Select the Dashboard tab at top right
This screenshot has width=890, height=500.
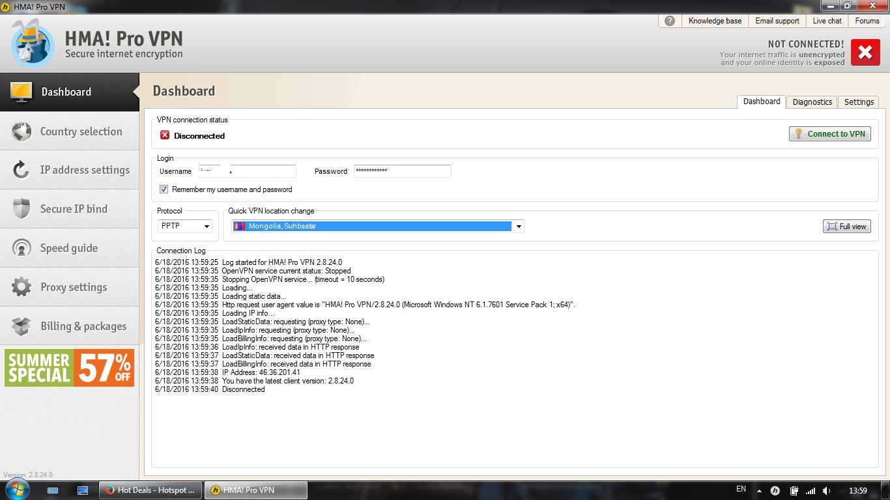(x=762, y=102)
